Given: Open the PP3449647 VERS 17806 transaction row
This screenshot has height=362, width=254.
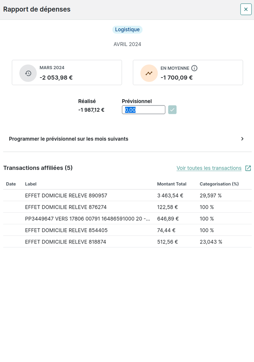Looking at the screenshot, I should click(87, 219).
